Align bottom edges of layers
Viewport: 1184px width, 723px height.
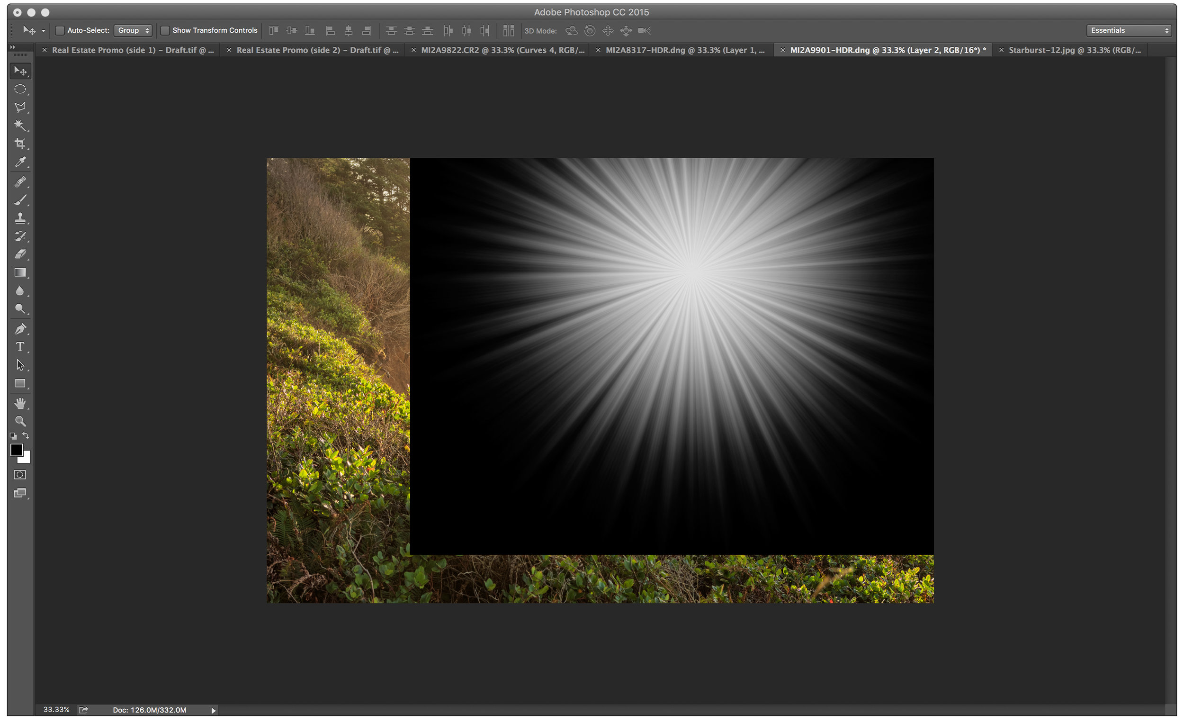pos(310,31)
